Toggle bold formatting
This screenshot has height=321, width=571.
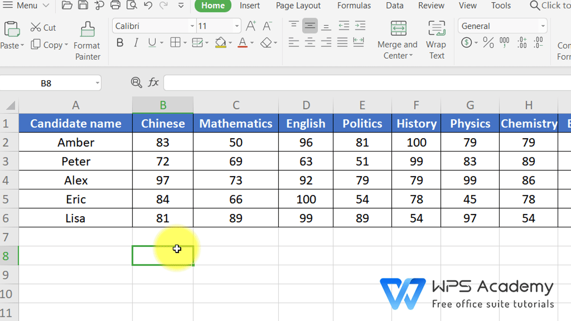pyautogui.click(x=120, y=43)
